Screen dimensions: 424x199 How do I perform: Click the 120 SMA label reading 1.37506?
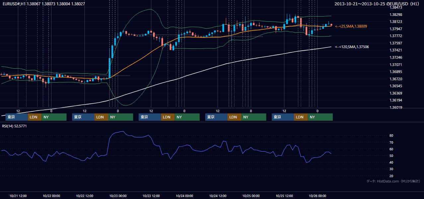pos(352,47)
